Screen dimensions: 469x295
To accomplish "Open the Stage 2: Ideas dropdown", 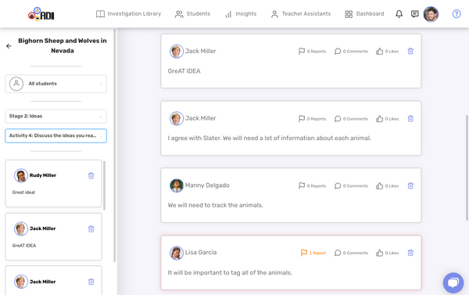I will (x=56, y=117).
